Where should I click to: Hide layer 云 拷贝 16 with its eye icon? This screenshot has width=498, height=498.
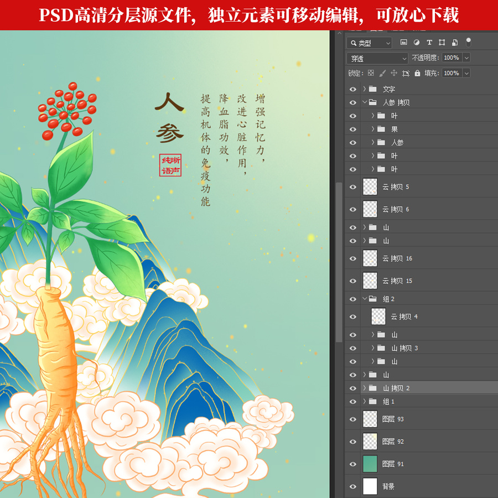click(353, 258)
